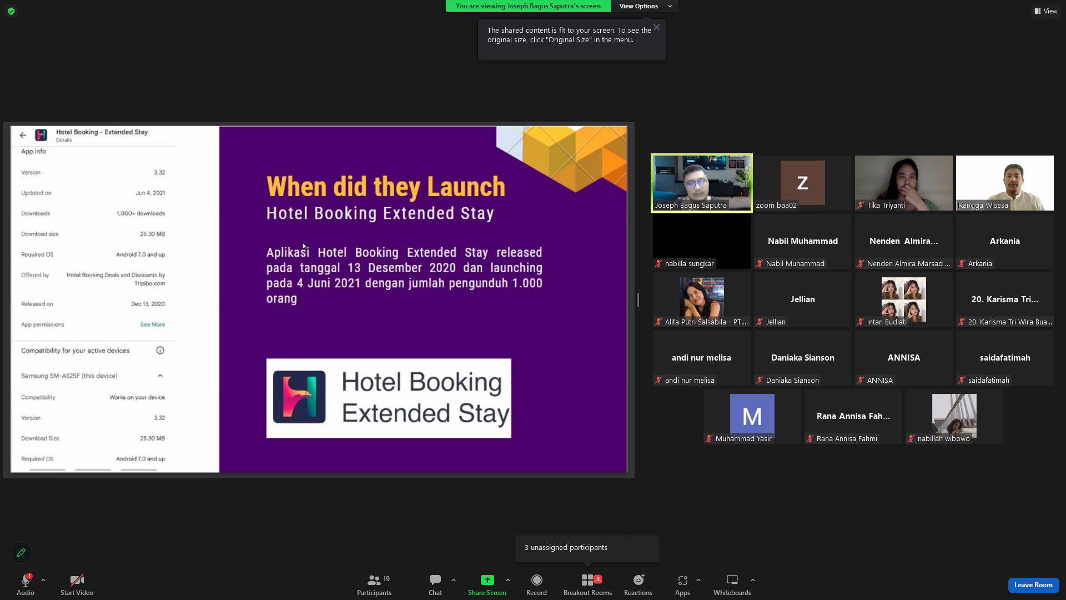The width and height of the screenshot is (1066, 600).
Task: Click the back arrow in app details
Action: (23, 135)
